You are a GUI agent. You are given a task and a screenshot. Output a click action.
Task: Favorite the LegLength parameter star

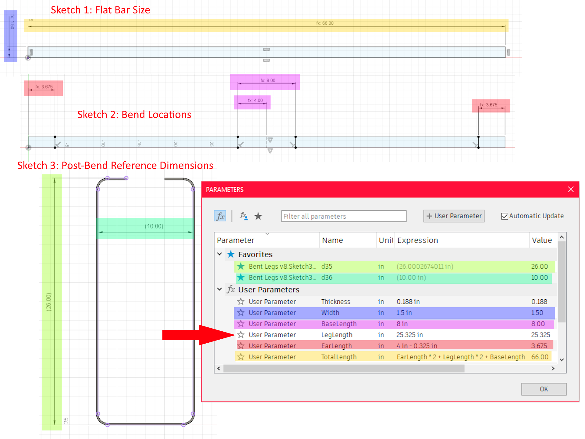pos(241,335)
